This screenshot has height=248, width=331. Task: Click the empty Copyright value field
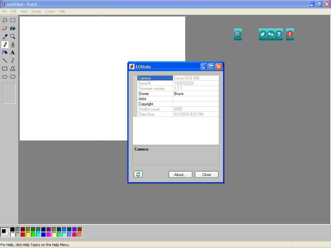196,104
